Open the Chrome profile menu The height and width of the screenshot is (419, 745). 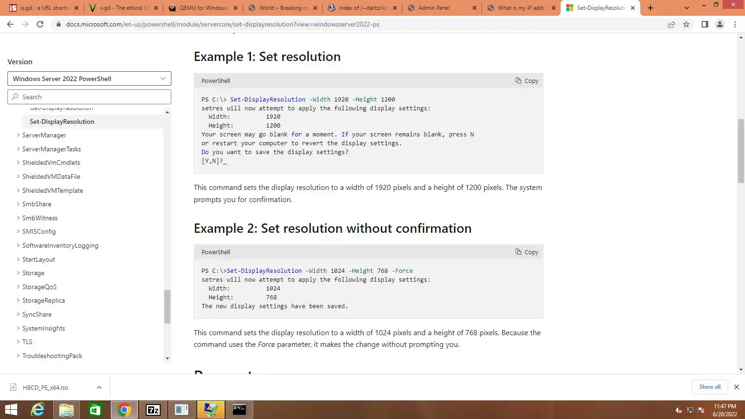click(x=720, y=24)
